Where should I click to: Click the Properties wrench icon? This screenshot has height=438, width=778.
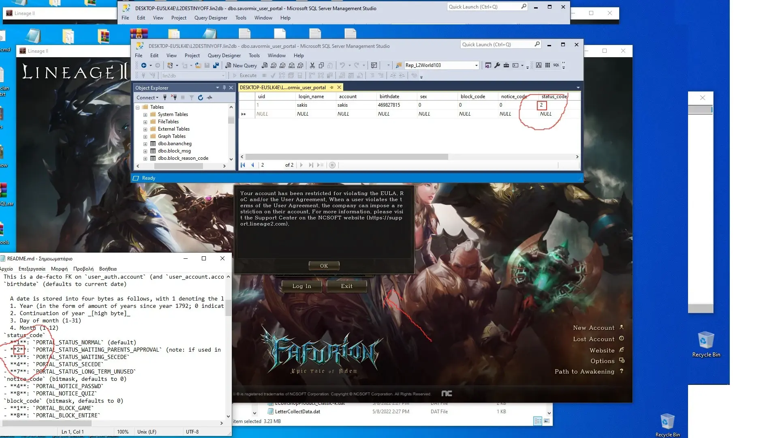497,65
